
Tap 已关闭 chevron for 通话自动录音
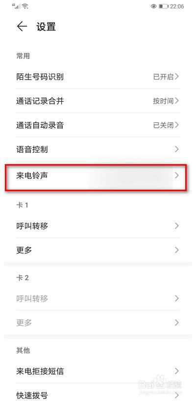tap(177, 125)
